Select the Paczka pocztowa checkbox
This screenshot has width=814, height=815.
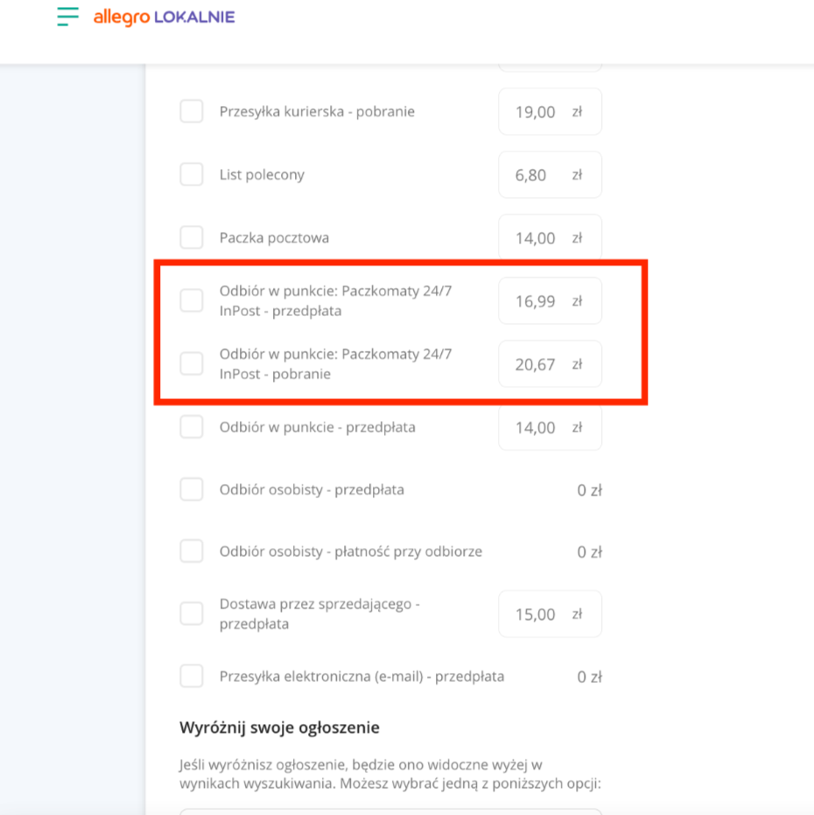[192, 237]
